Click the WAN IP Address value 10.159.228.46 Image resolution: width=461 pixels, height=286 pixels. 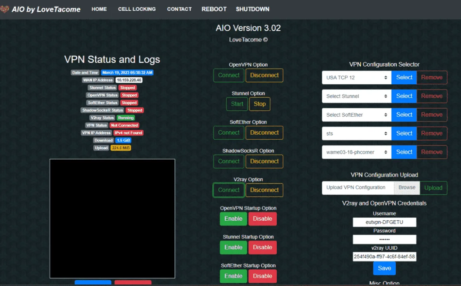tap(129, 80)
